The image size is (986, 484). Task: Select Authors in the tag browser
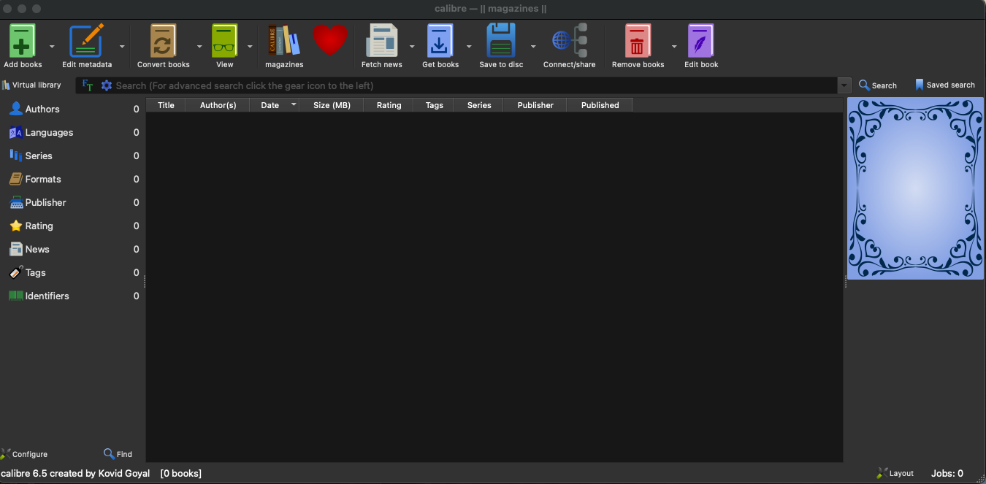pos(42,109)
